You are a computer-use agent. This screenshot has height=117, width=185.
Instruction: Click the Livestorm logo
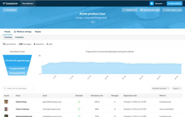point(10,3)
